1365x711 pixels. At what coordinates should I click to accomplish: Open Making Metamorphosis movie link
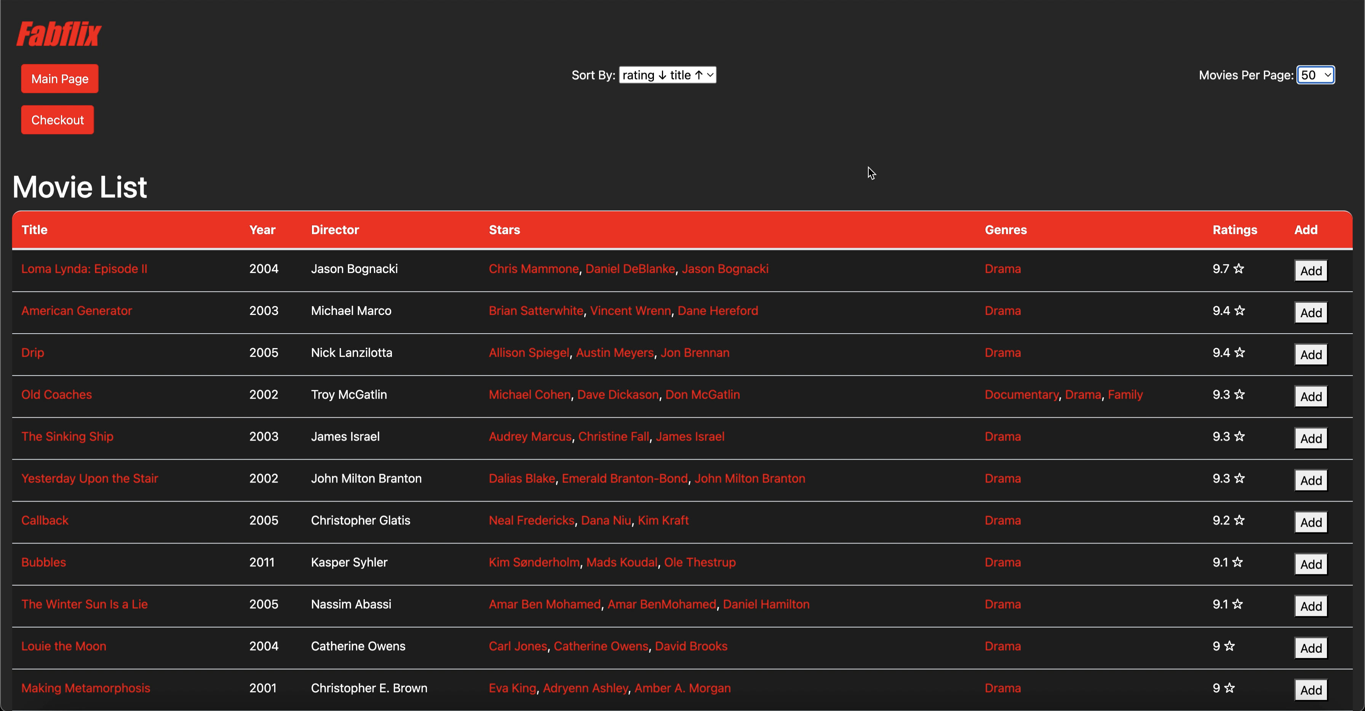click(x=86, y=688)
